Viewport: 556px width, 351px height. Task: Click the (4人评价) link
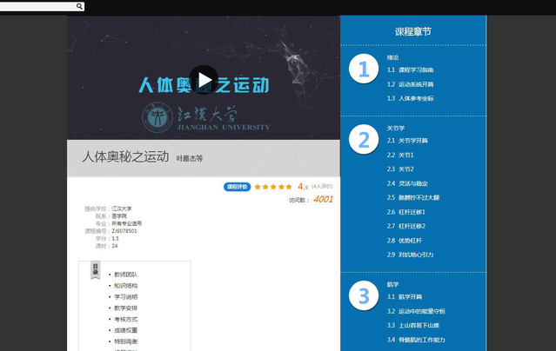pyautogui.click(x=322, y=186)
